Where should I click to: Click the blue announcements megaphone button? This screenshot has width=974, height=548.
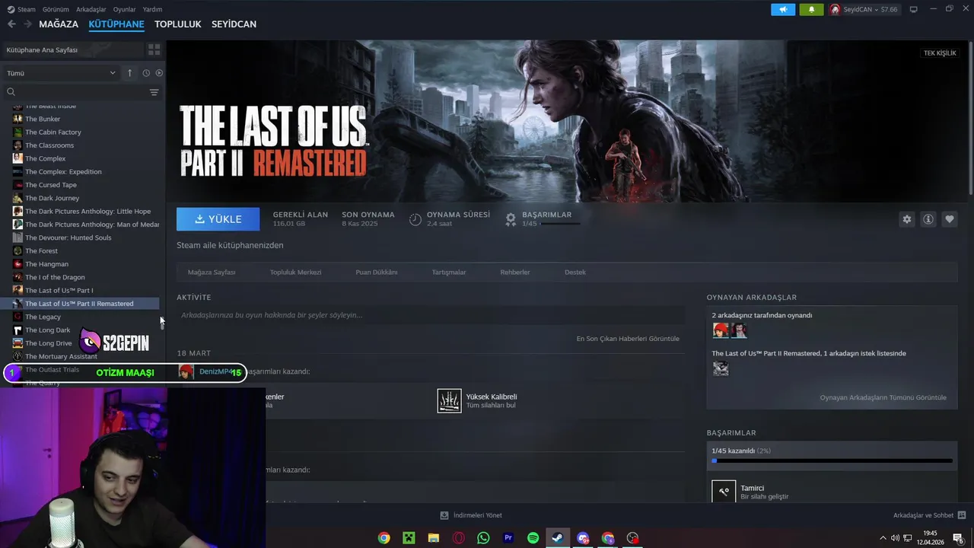tap(783, 9)
